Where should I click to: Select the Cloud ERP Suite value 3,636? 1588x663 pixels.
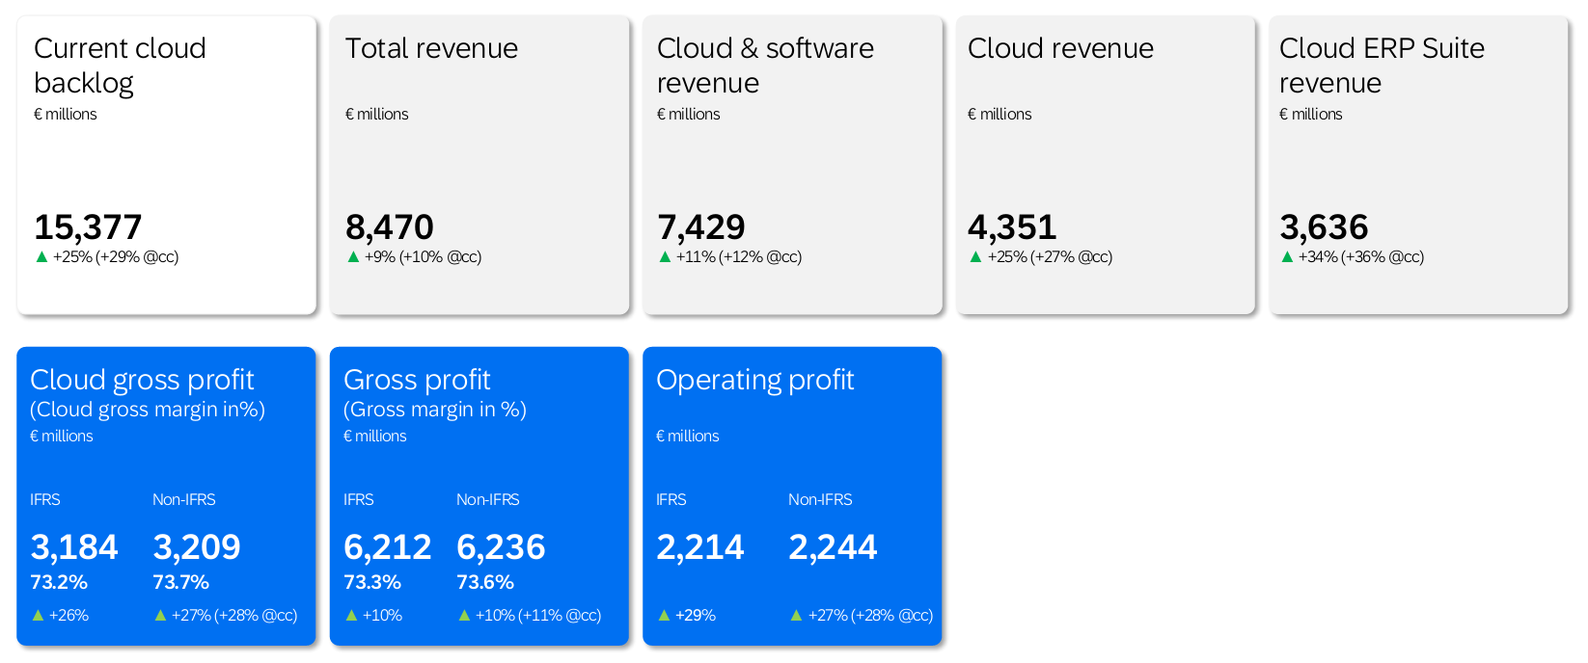(1324, 227)
